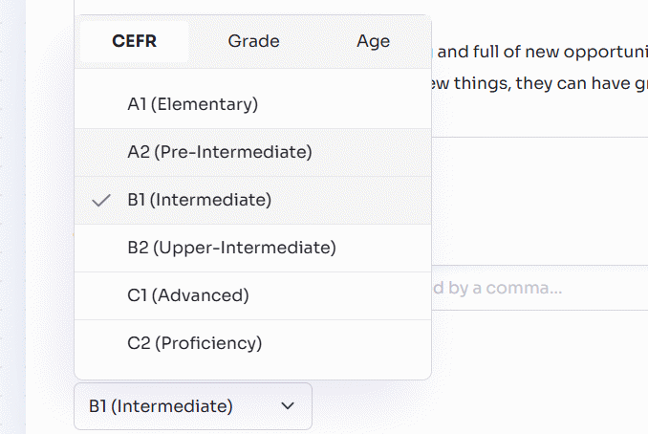Select the A1 (Elementary) level

192,104
